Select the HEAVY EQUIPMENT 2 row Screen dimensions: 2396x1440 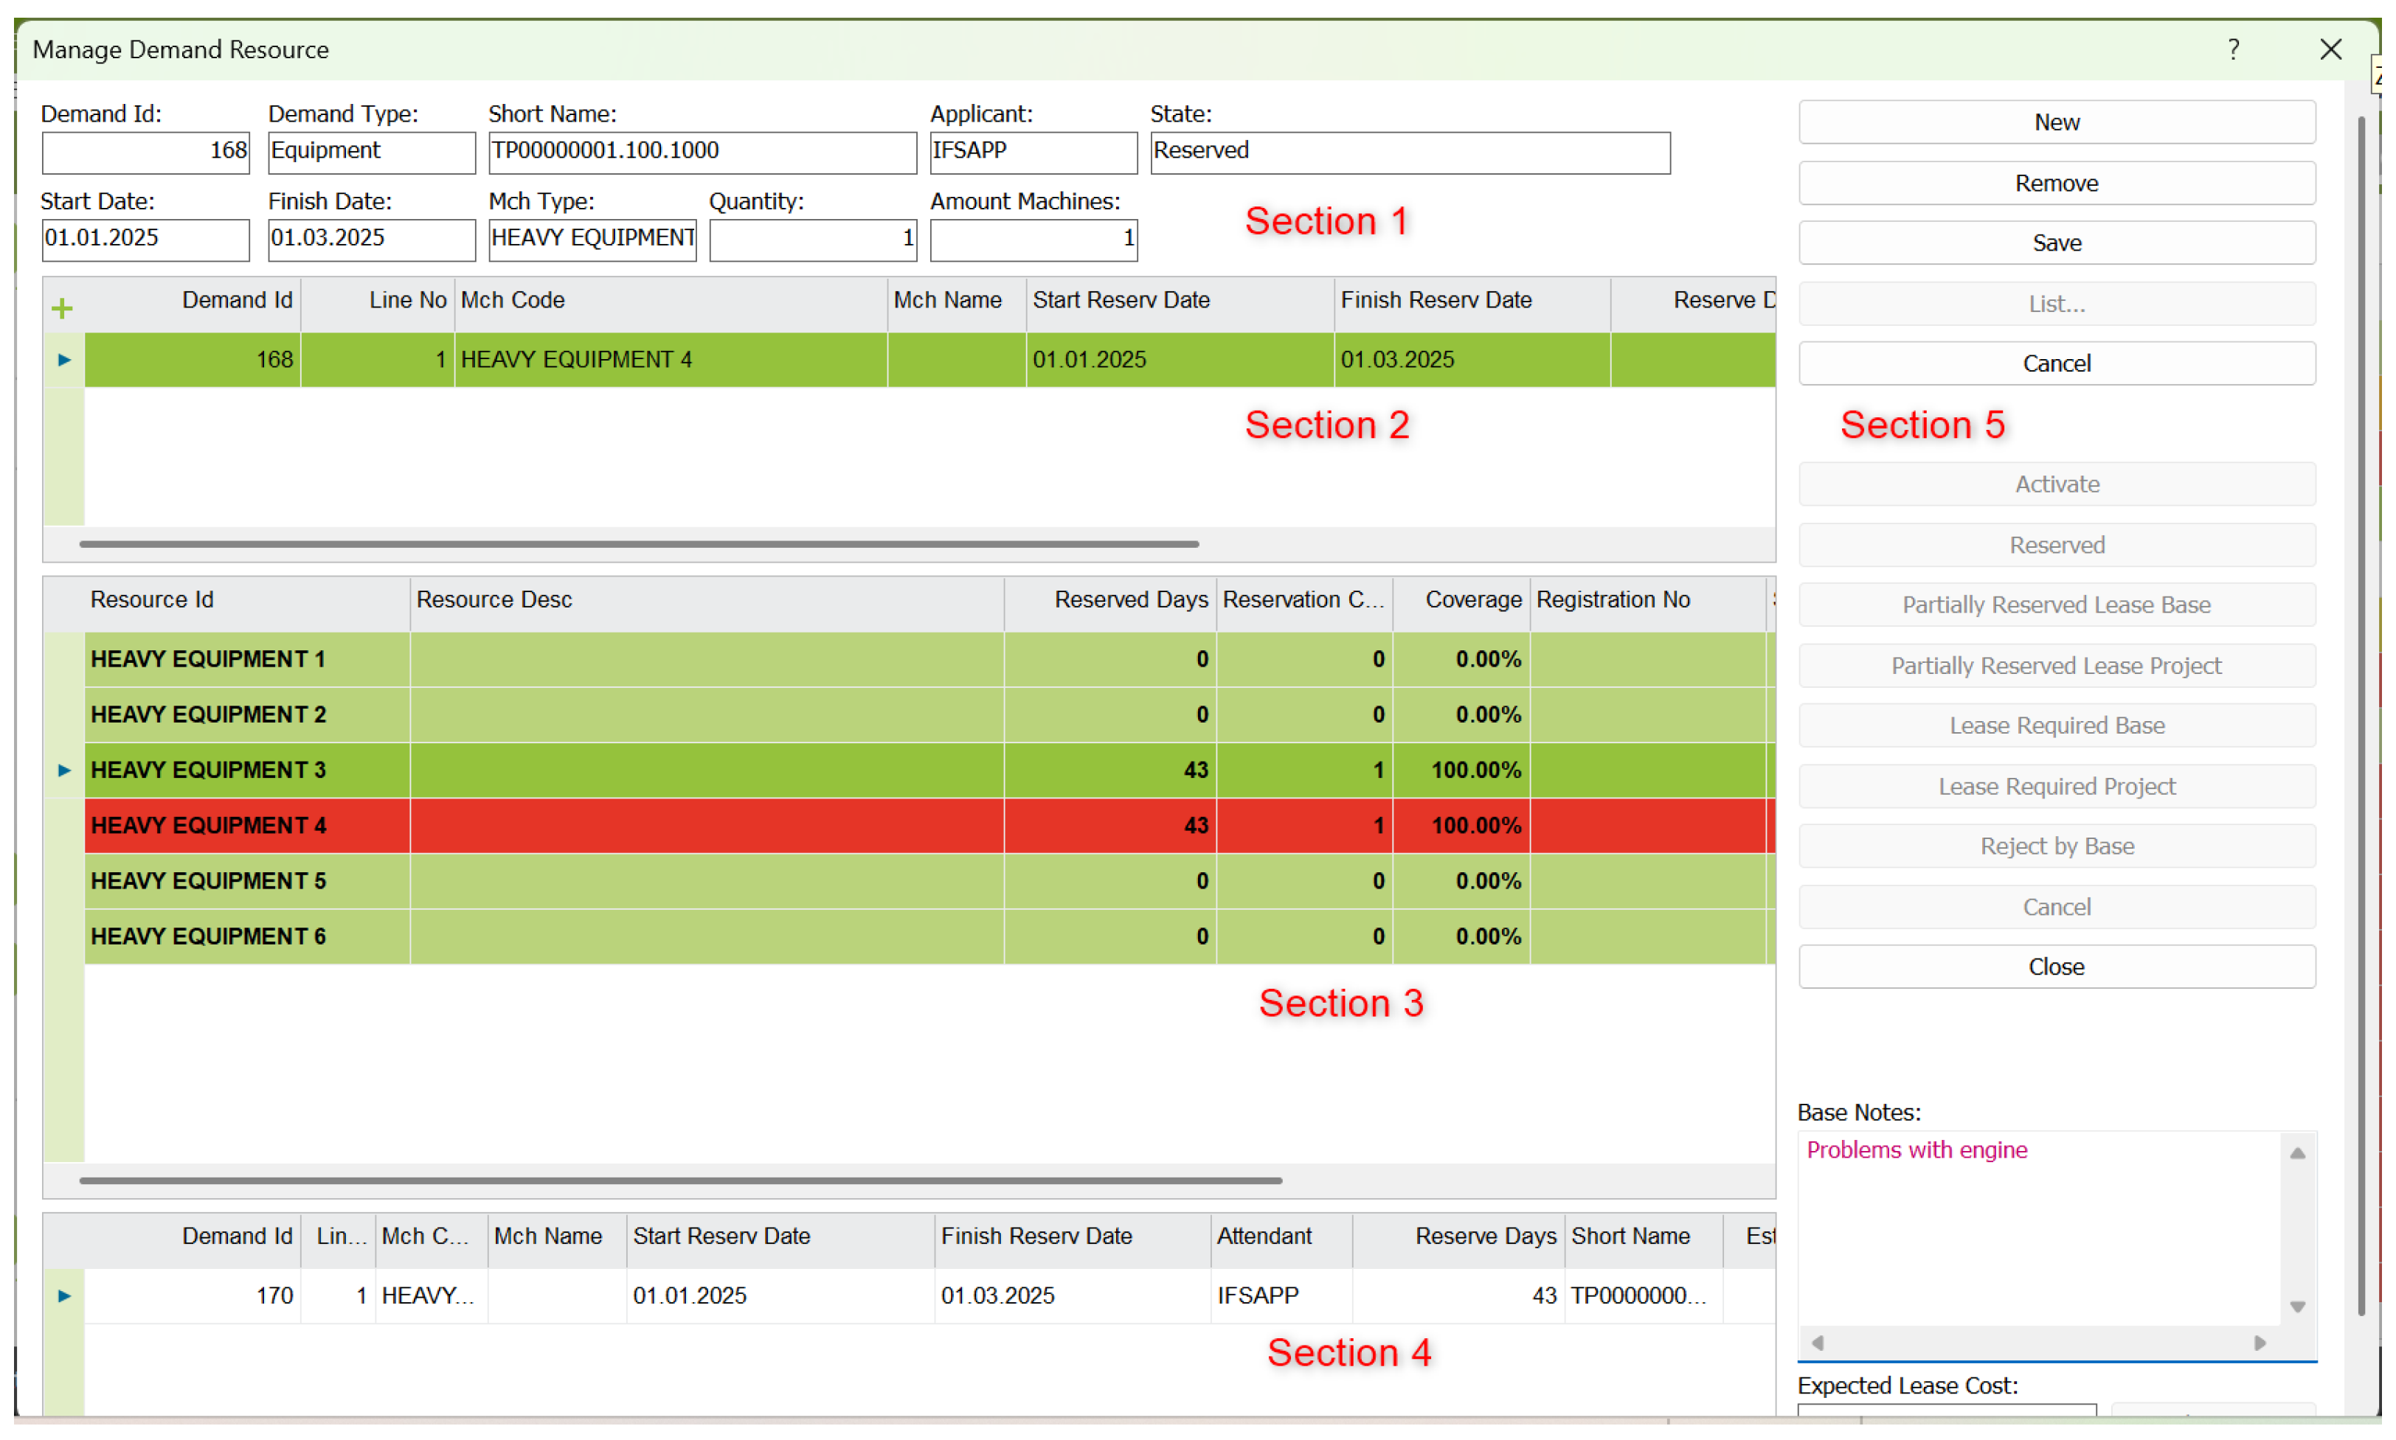click(x=929, y=715)
